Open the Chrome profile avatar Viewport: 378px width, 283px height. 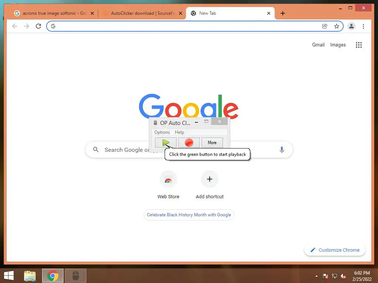point(351,26)
